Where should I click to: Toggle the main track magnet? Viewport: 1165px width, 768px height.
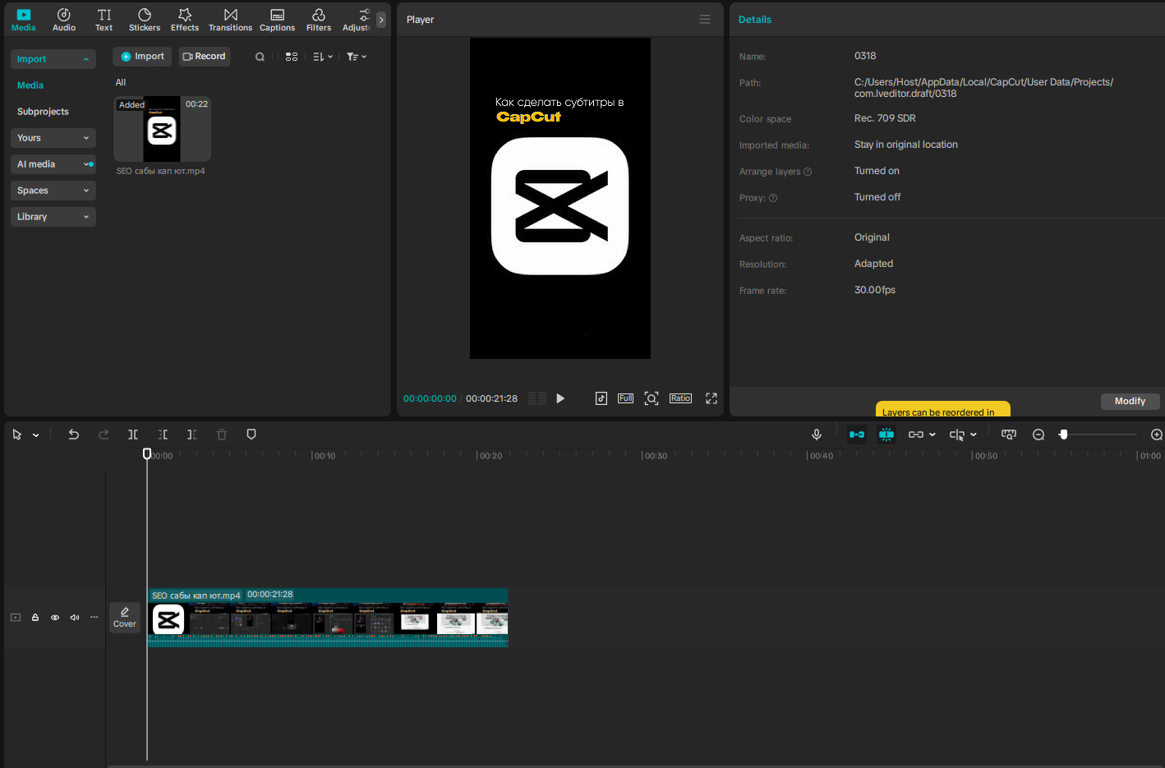pyautogui.click(x=857, y=435)
